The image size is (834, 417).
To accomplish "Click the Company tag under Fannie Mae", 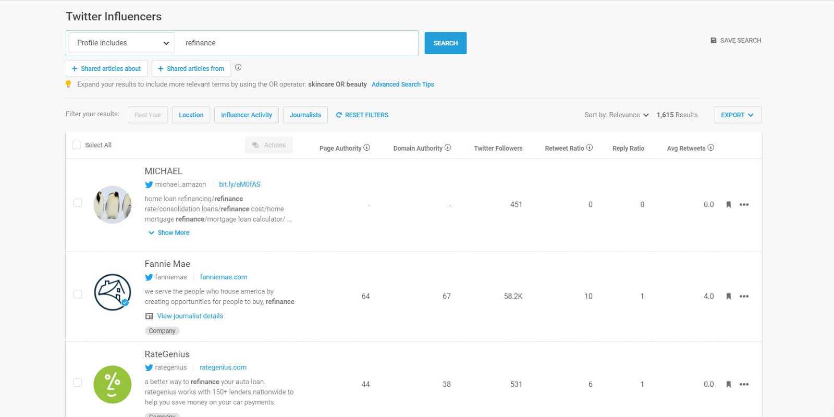I will [x=162, y=330].
